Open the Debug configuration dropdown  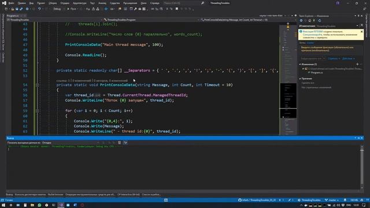59,9
